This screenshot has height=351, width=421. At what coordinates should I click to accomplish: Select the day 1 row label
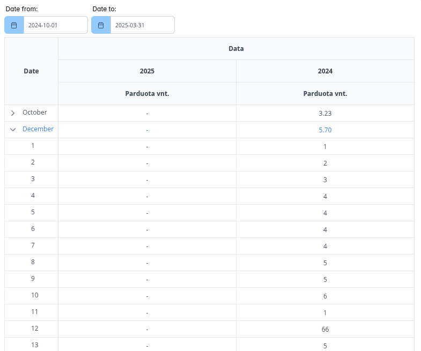coord(33,146)
